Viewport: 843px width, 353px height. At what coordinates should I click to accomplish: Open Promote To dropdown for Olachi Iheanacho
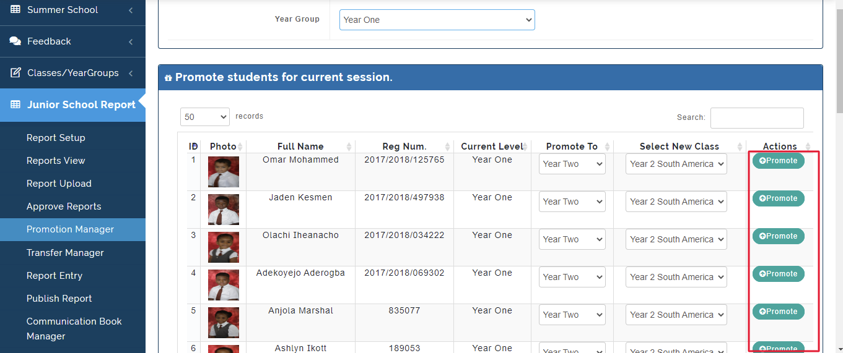pyautogui.click(x=572, y=239)
